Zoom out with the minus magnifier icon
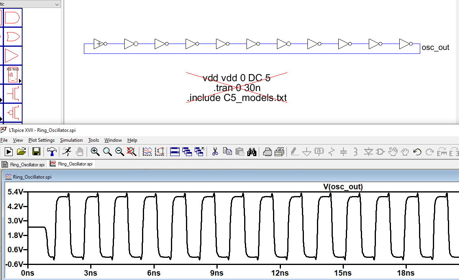Viewport: 459px width, 280px height. (x=119, y=152)
